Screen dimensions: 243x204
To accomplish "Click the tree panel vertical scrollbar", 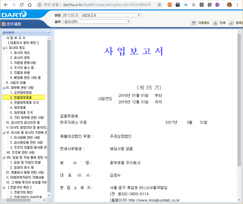I will 49,116.
